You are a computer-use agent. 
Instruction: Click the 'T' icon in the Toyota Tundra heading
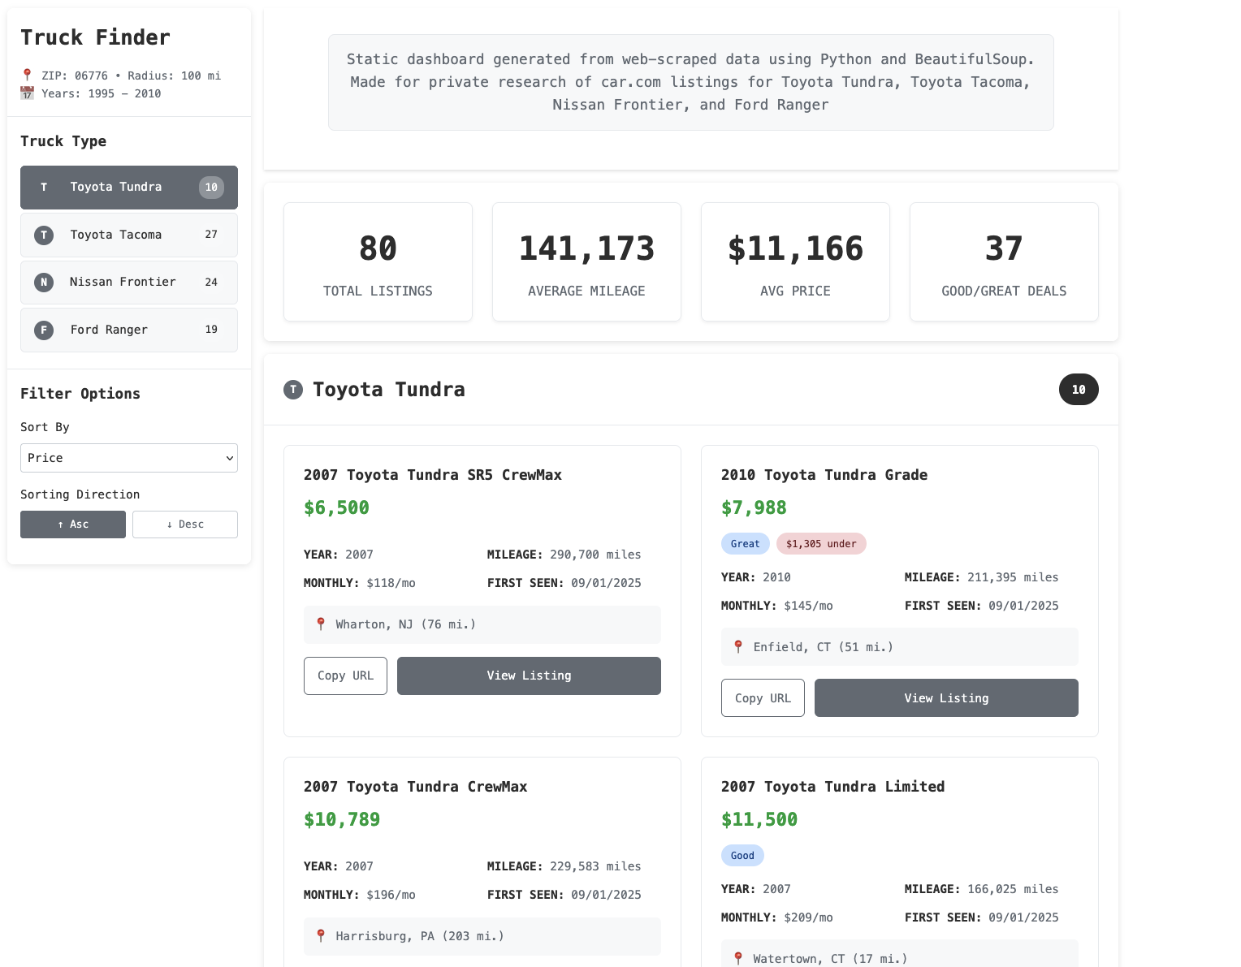click(x=293, y=390)
